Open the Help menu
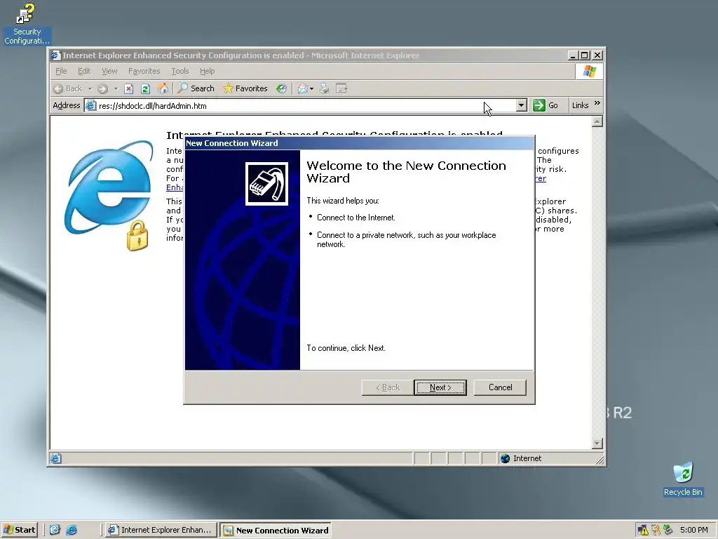 [207, 71]
